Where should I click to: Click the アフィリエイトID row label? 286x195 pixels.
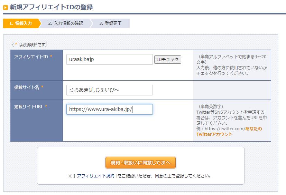(31, 57)
